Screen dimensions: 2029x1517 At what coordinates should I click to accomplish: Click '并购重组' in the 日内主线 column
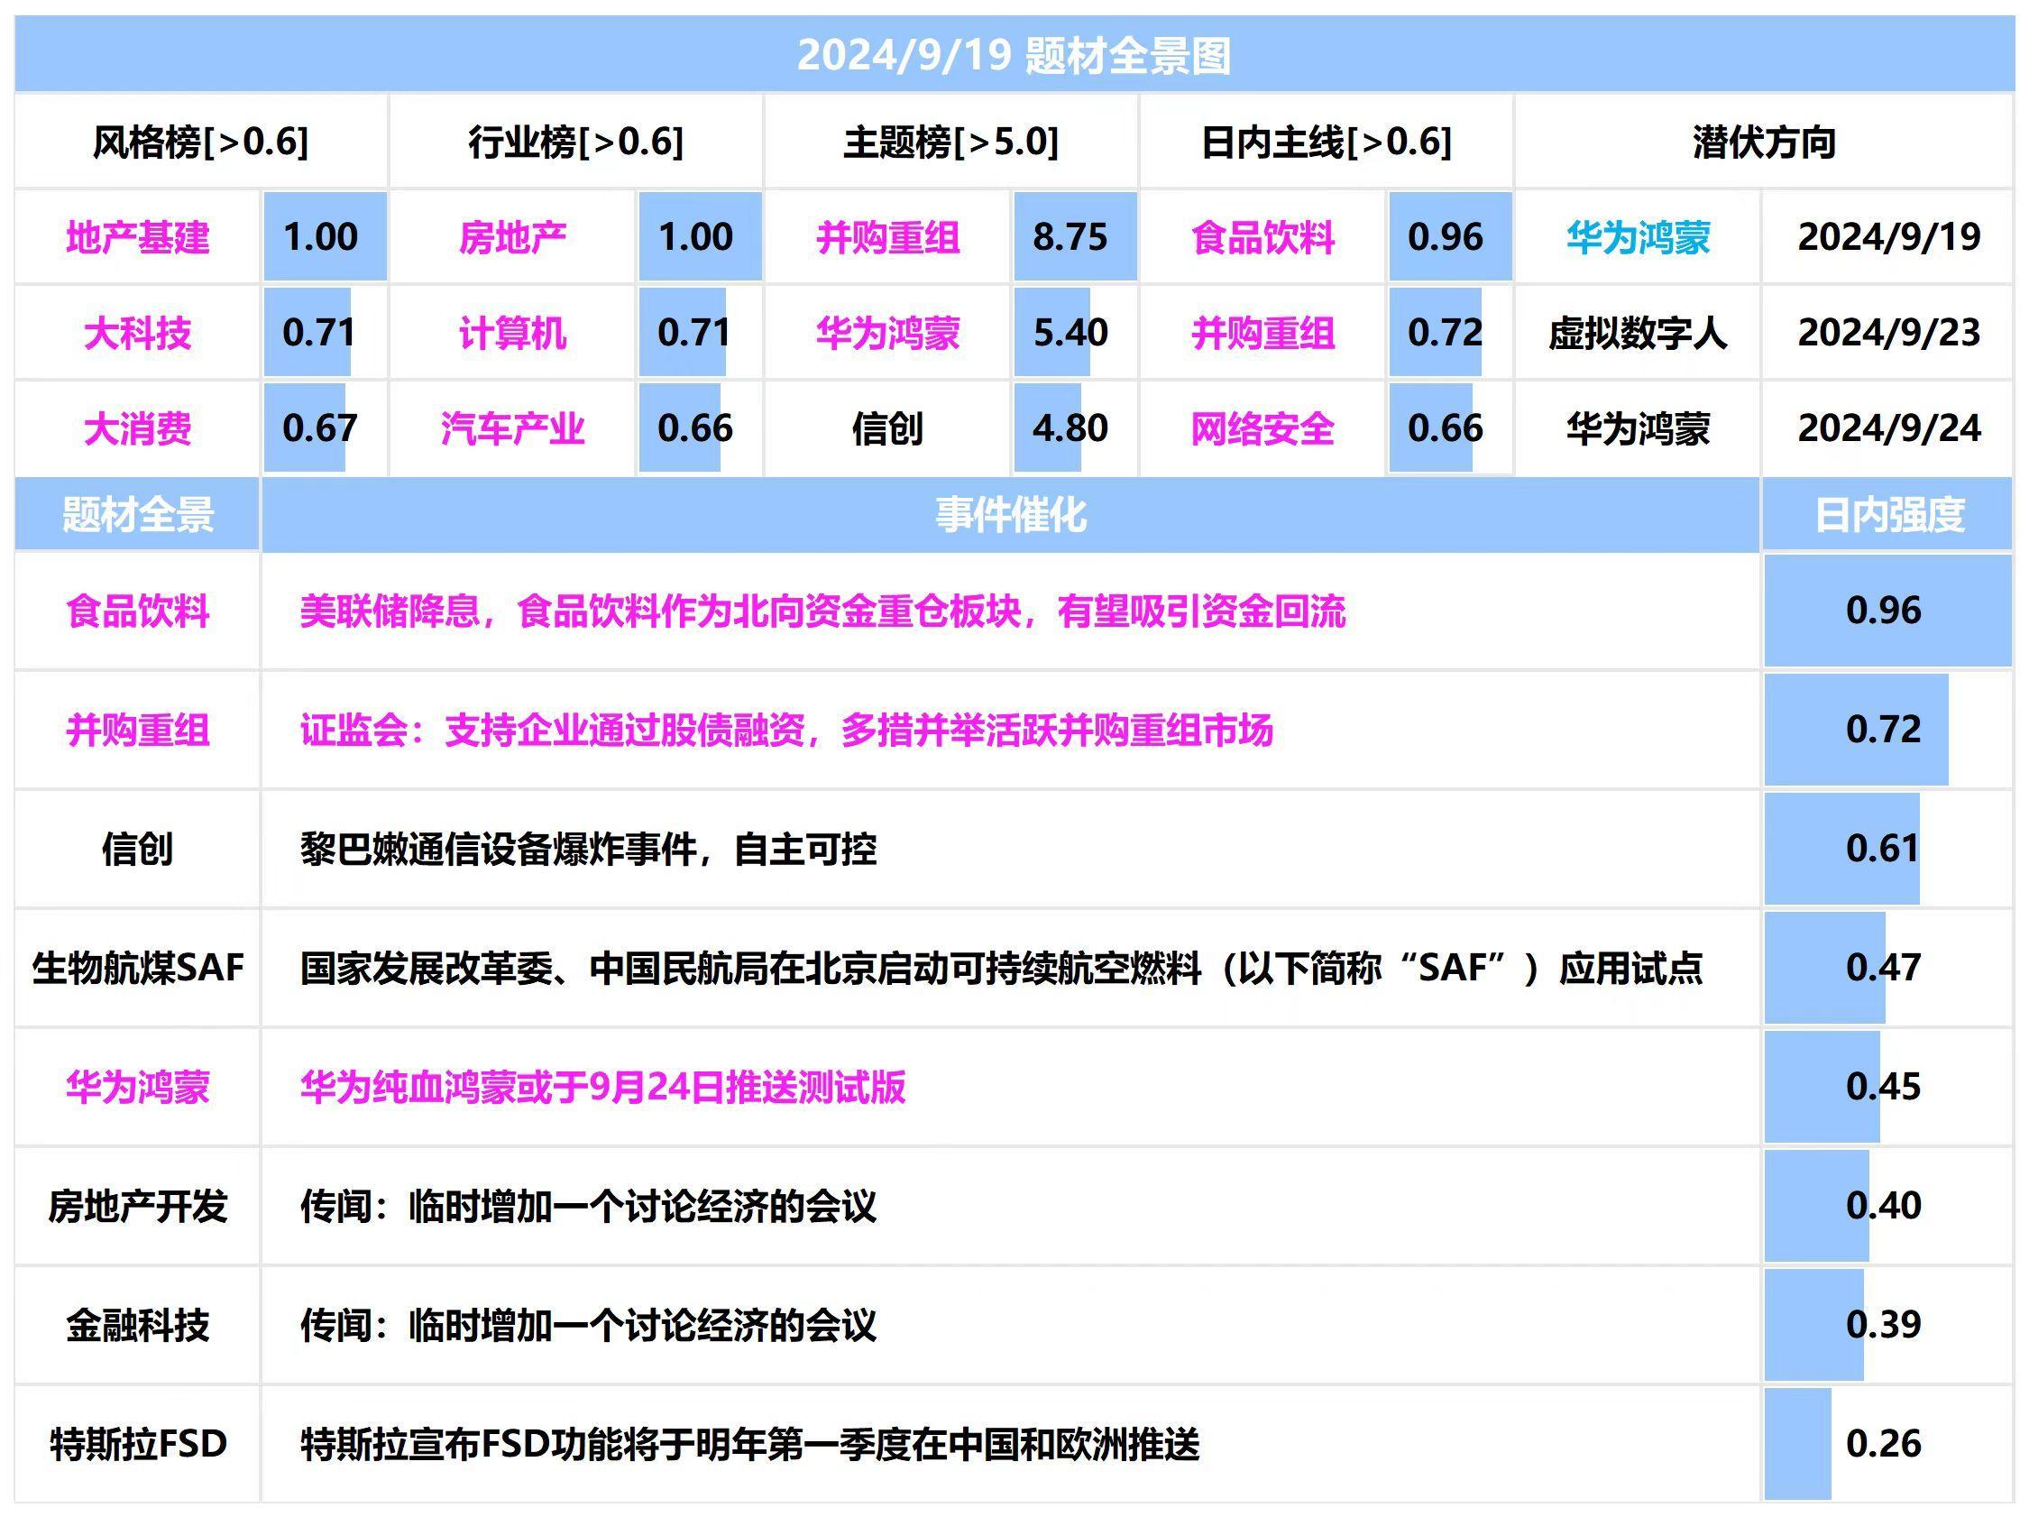click(1263, 333)
